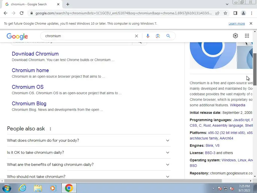The image size is (257, 193).
Task: Open the Action Center flag tray icon
Action: pos(220,188)
